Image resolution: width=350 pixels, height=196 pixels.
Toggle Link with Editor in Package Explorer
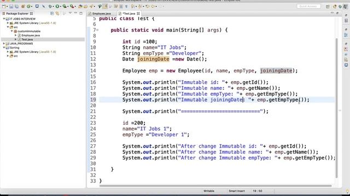(57, 14)
